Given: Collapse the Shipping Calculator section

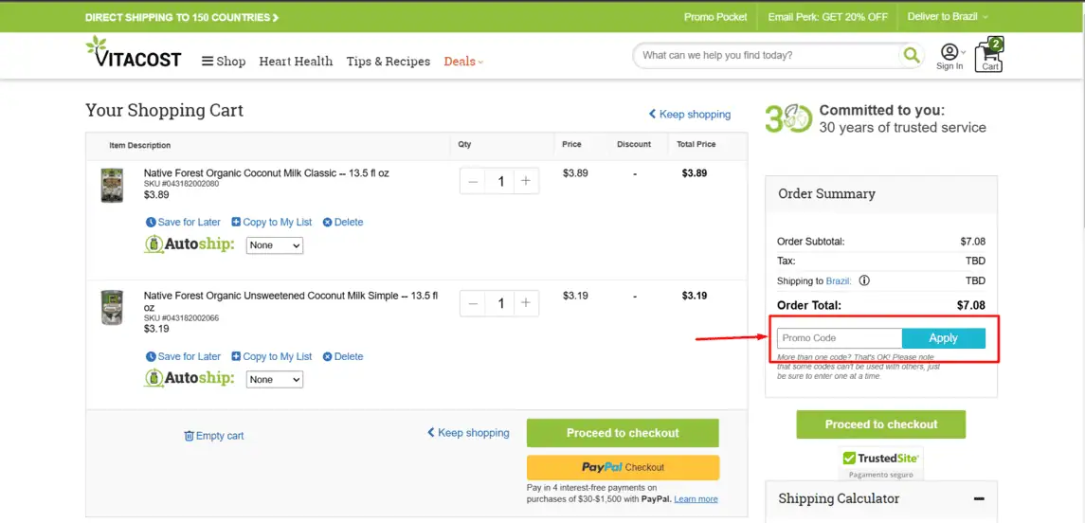Looking at the screenshot, I should coord(979,498).
